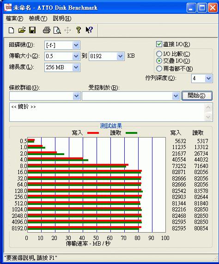Open the 磁碟機 drive dropdown
Viewport: 219px width, 264px height.
(x=76, y=45)
